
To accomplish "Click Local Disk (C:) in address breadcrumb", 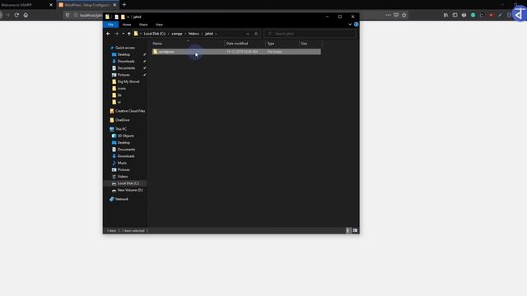I will click(x=154, y=34).
